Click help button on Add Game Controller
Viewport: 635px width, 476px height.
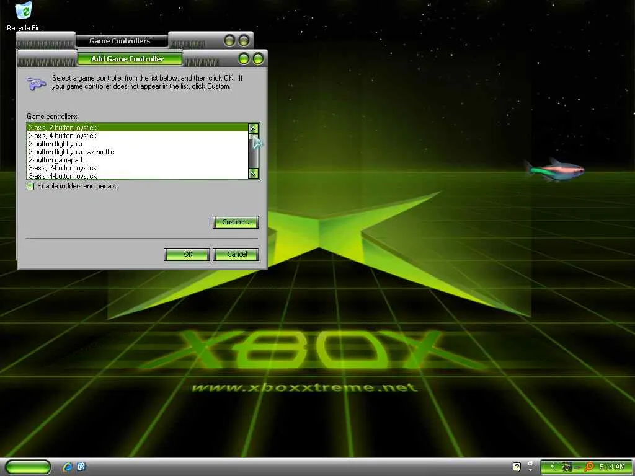pos(244,59)
